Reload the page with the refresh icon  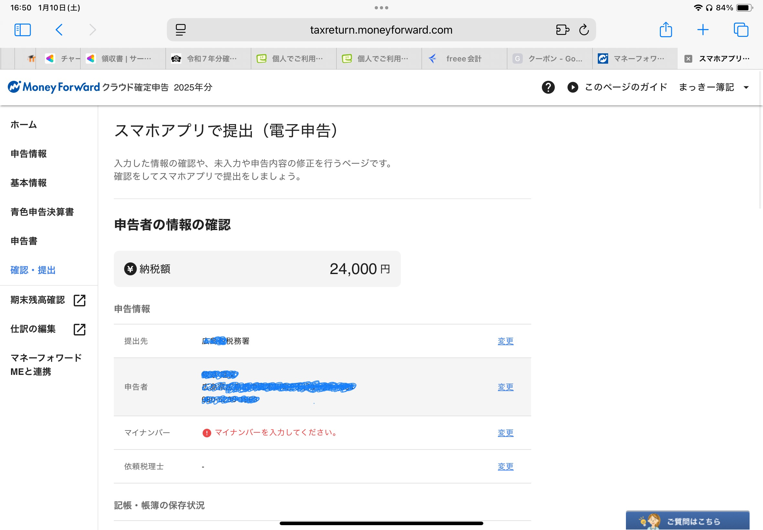tap(584, 30)
